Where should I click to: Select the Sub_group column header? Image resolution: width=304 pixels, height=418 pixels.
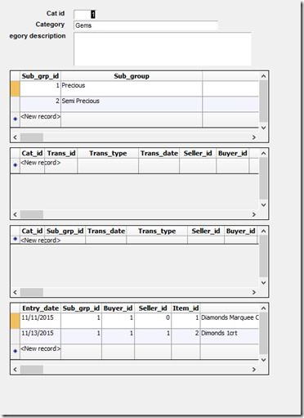tap(132, 76)
